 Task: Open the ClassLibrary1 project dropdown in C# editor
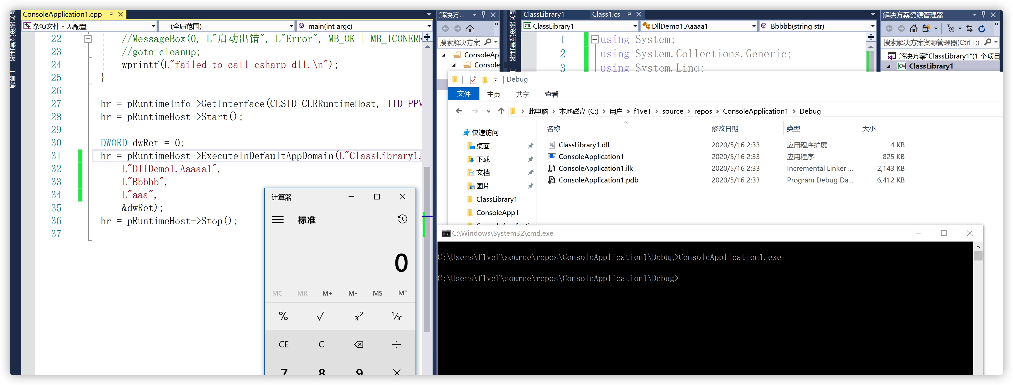(580, 26)
